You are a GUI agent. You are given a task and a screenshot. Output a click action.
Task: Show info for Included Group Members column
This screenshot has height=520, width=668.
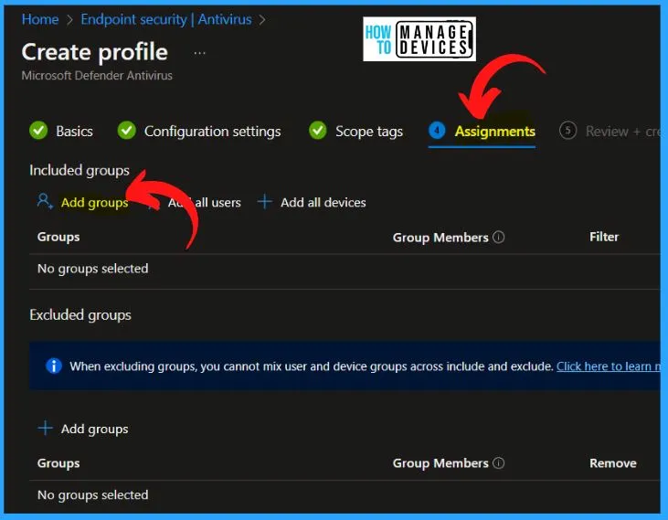(x=498, y=237)
